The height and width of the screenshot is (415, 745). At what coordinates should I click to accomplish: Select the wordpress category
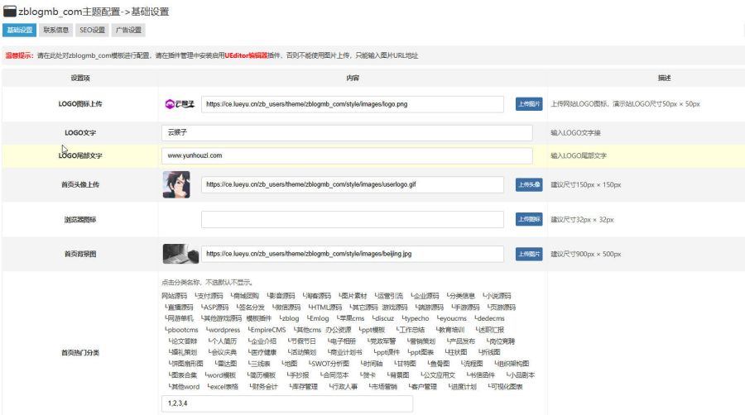(224, 330)
